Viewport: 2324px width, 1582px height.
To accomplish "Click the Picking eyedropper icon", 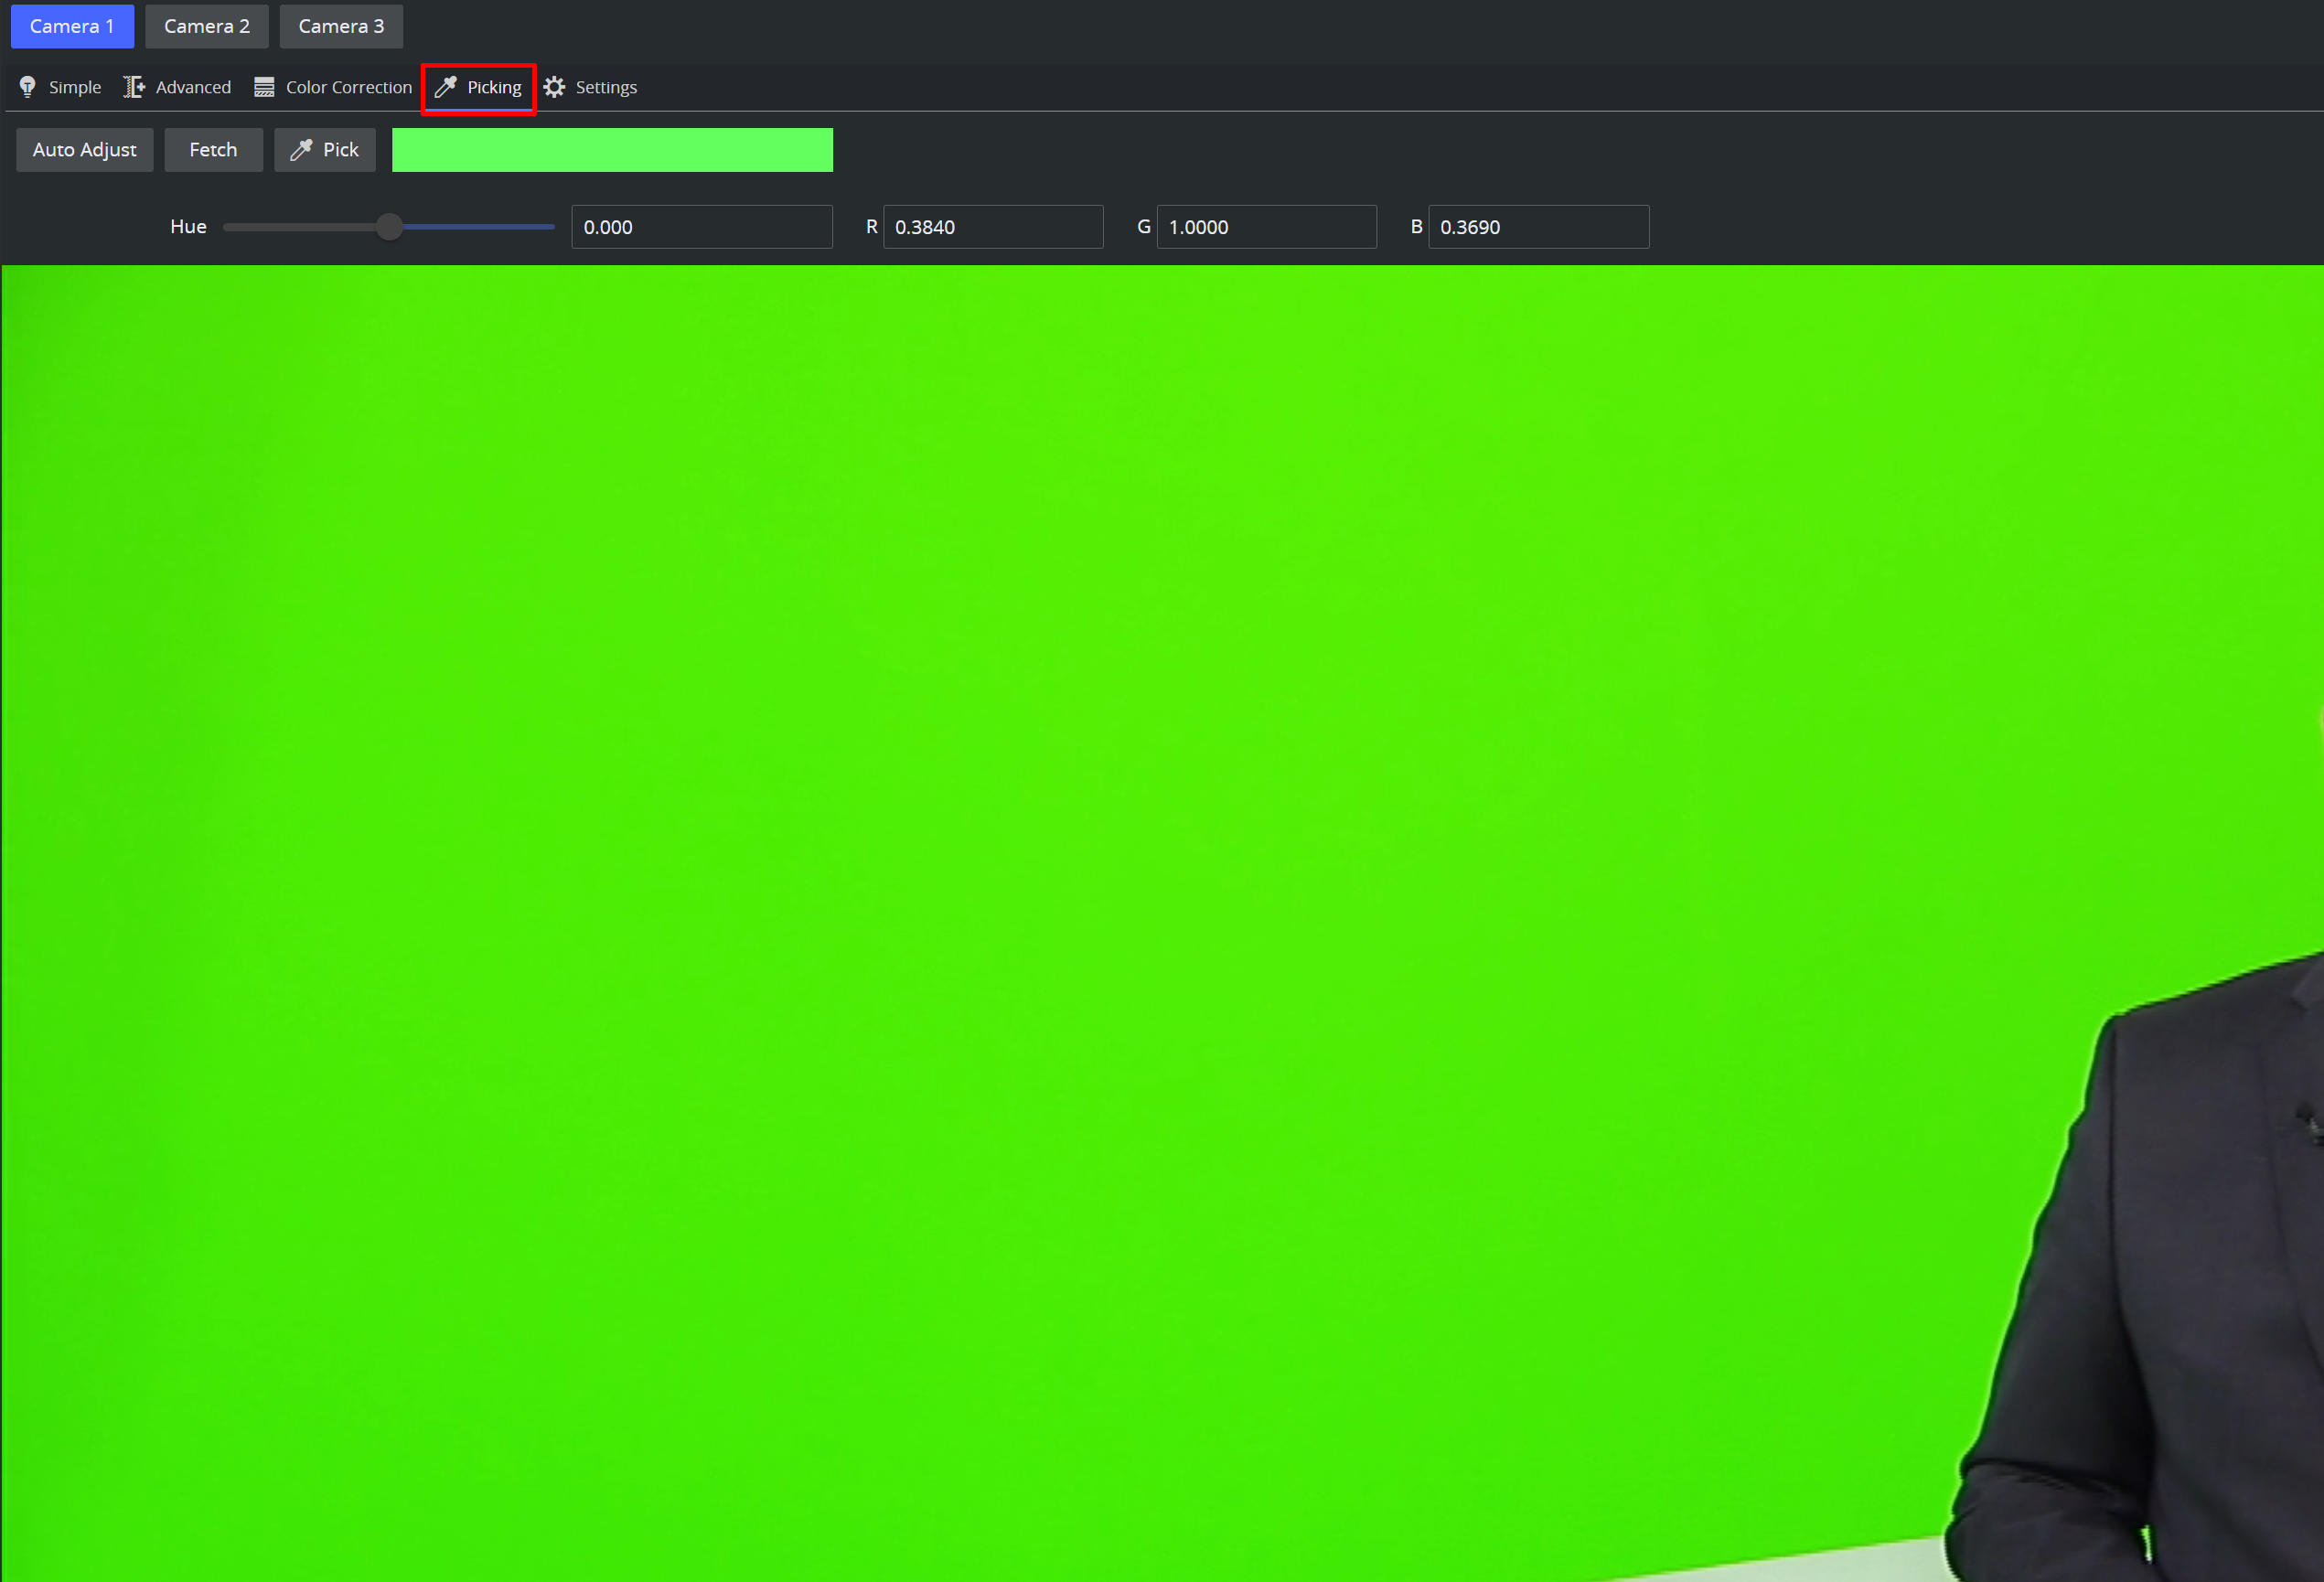I will pyautogui.click(x=446, y=87).
